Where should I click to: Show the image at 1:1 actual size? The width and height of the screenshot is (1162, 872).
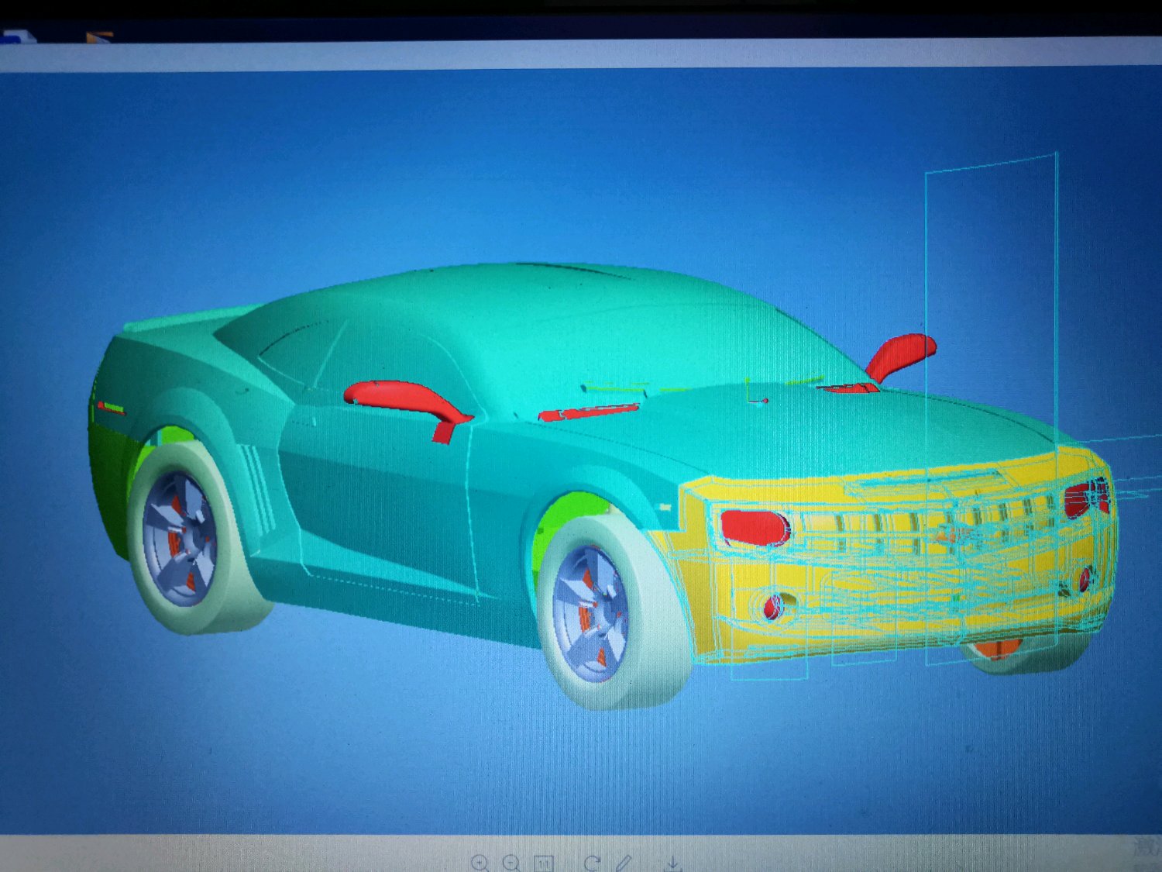(544, 863)
